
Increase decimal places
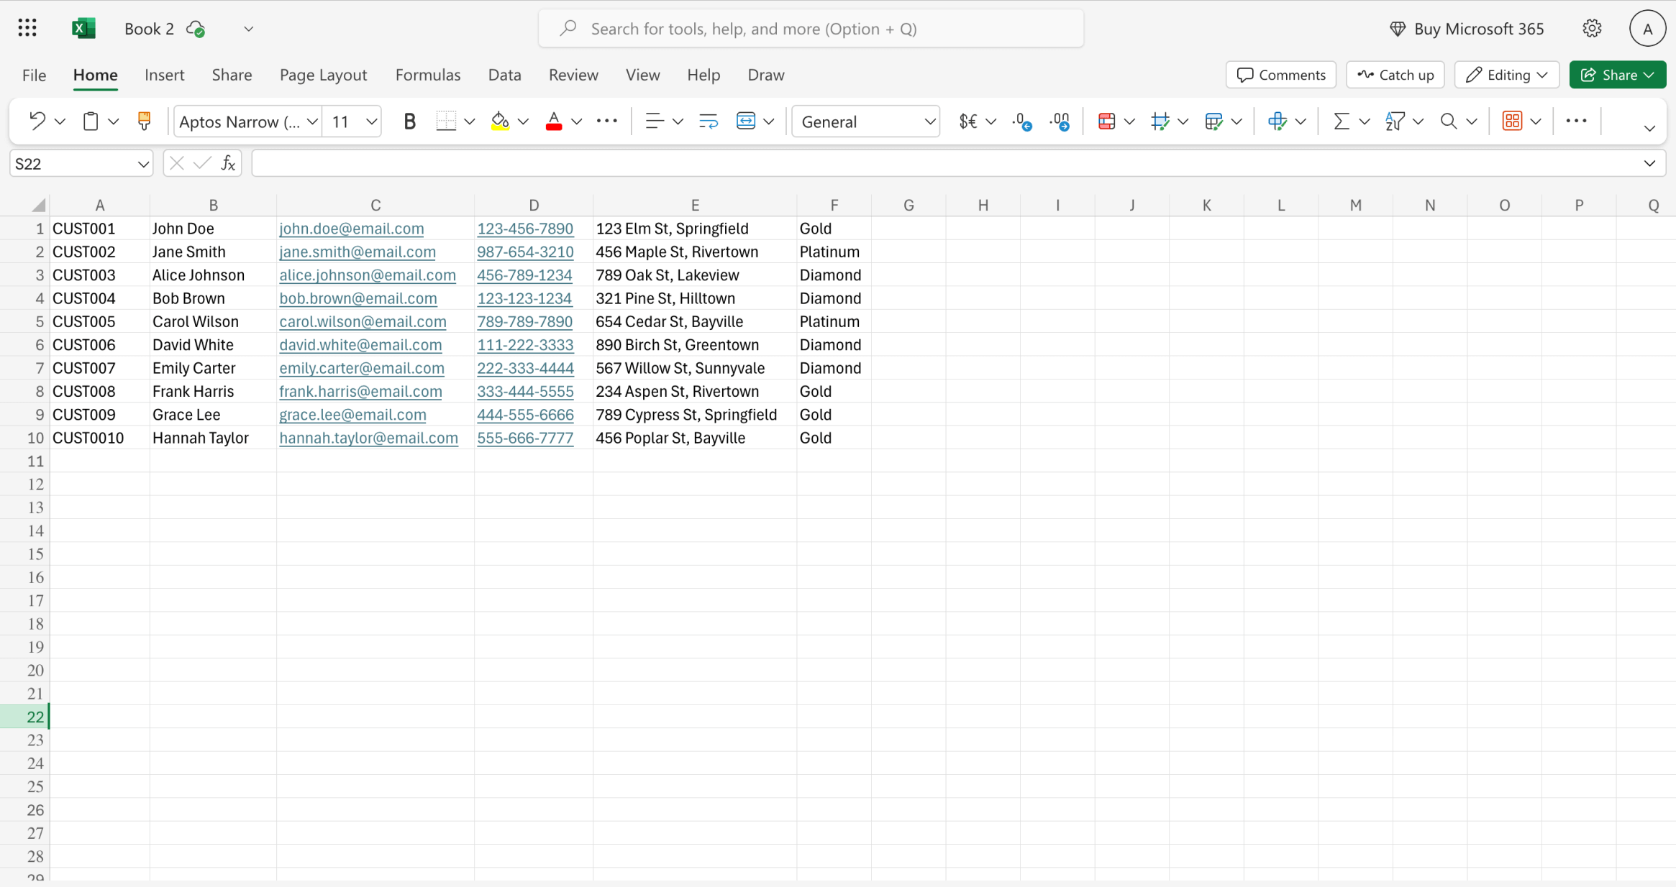click(x=1060, y=121)
